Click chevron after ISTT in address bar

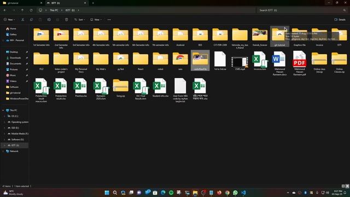click(78, 10)
